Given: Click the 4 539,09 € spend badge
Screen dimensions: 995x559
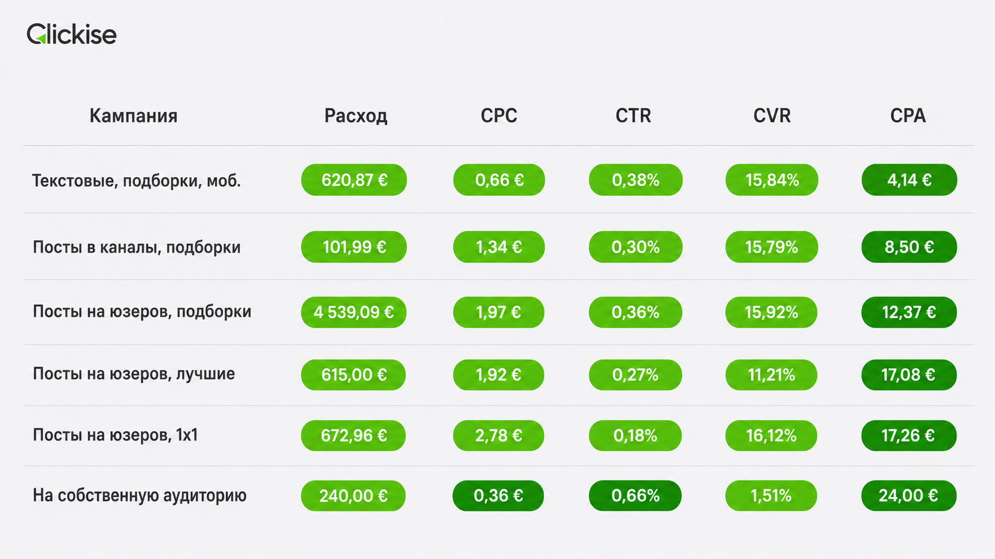Looking at the screenshot, I should (x=353, y=312).
